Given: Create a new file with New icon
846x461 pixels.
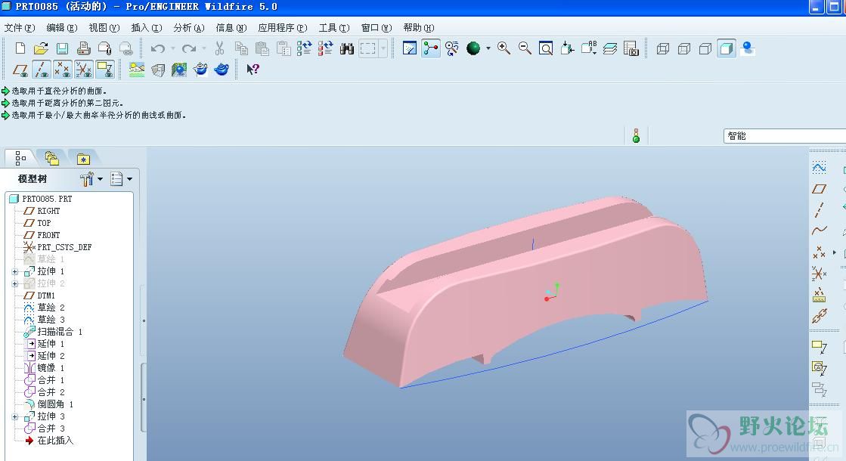Looking at the screenshot, I should click(x=20, y=48).
